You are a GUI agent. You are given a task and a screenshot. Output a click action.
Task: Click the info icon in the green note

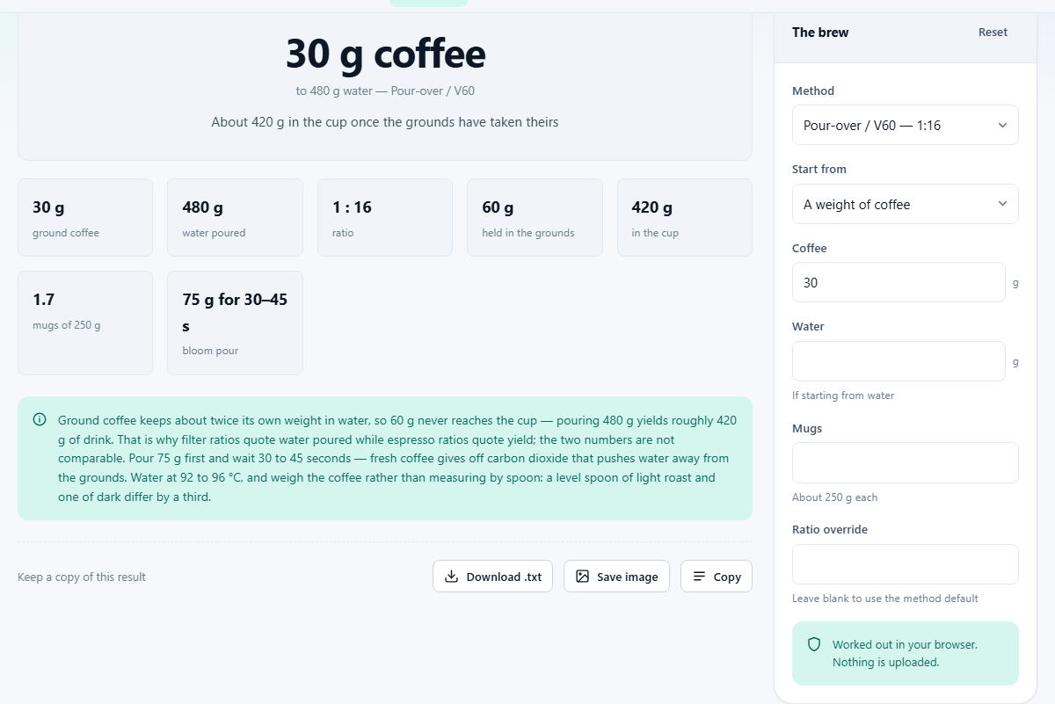click(x=40, y=420)
